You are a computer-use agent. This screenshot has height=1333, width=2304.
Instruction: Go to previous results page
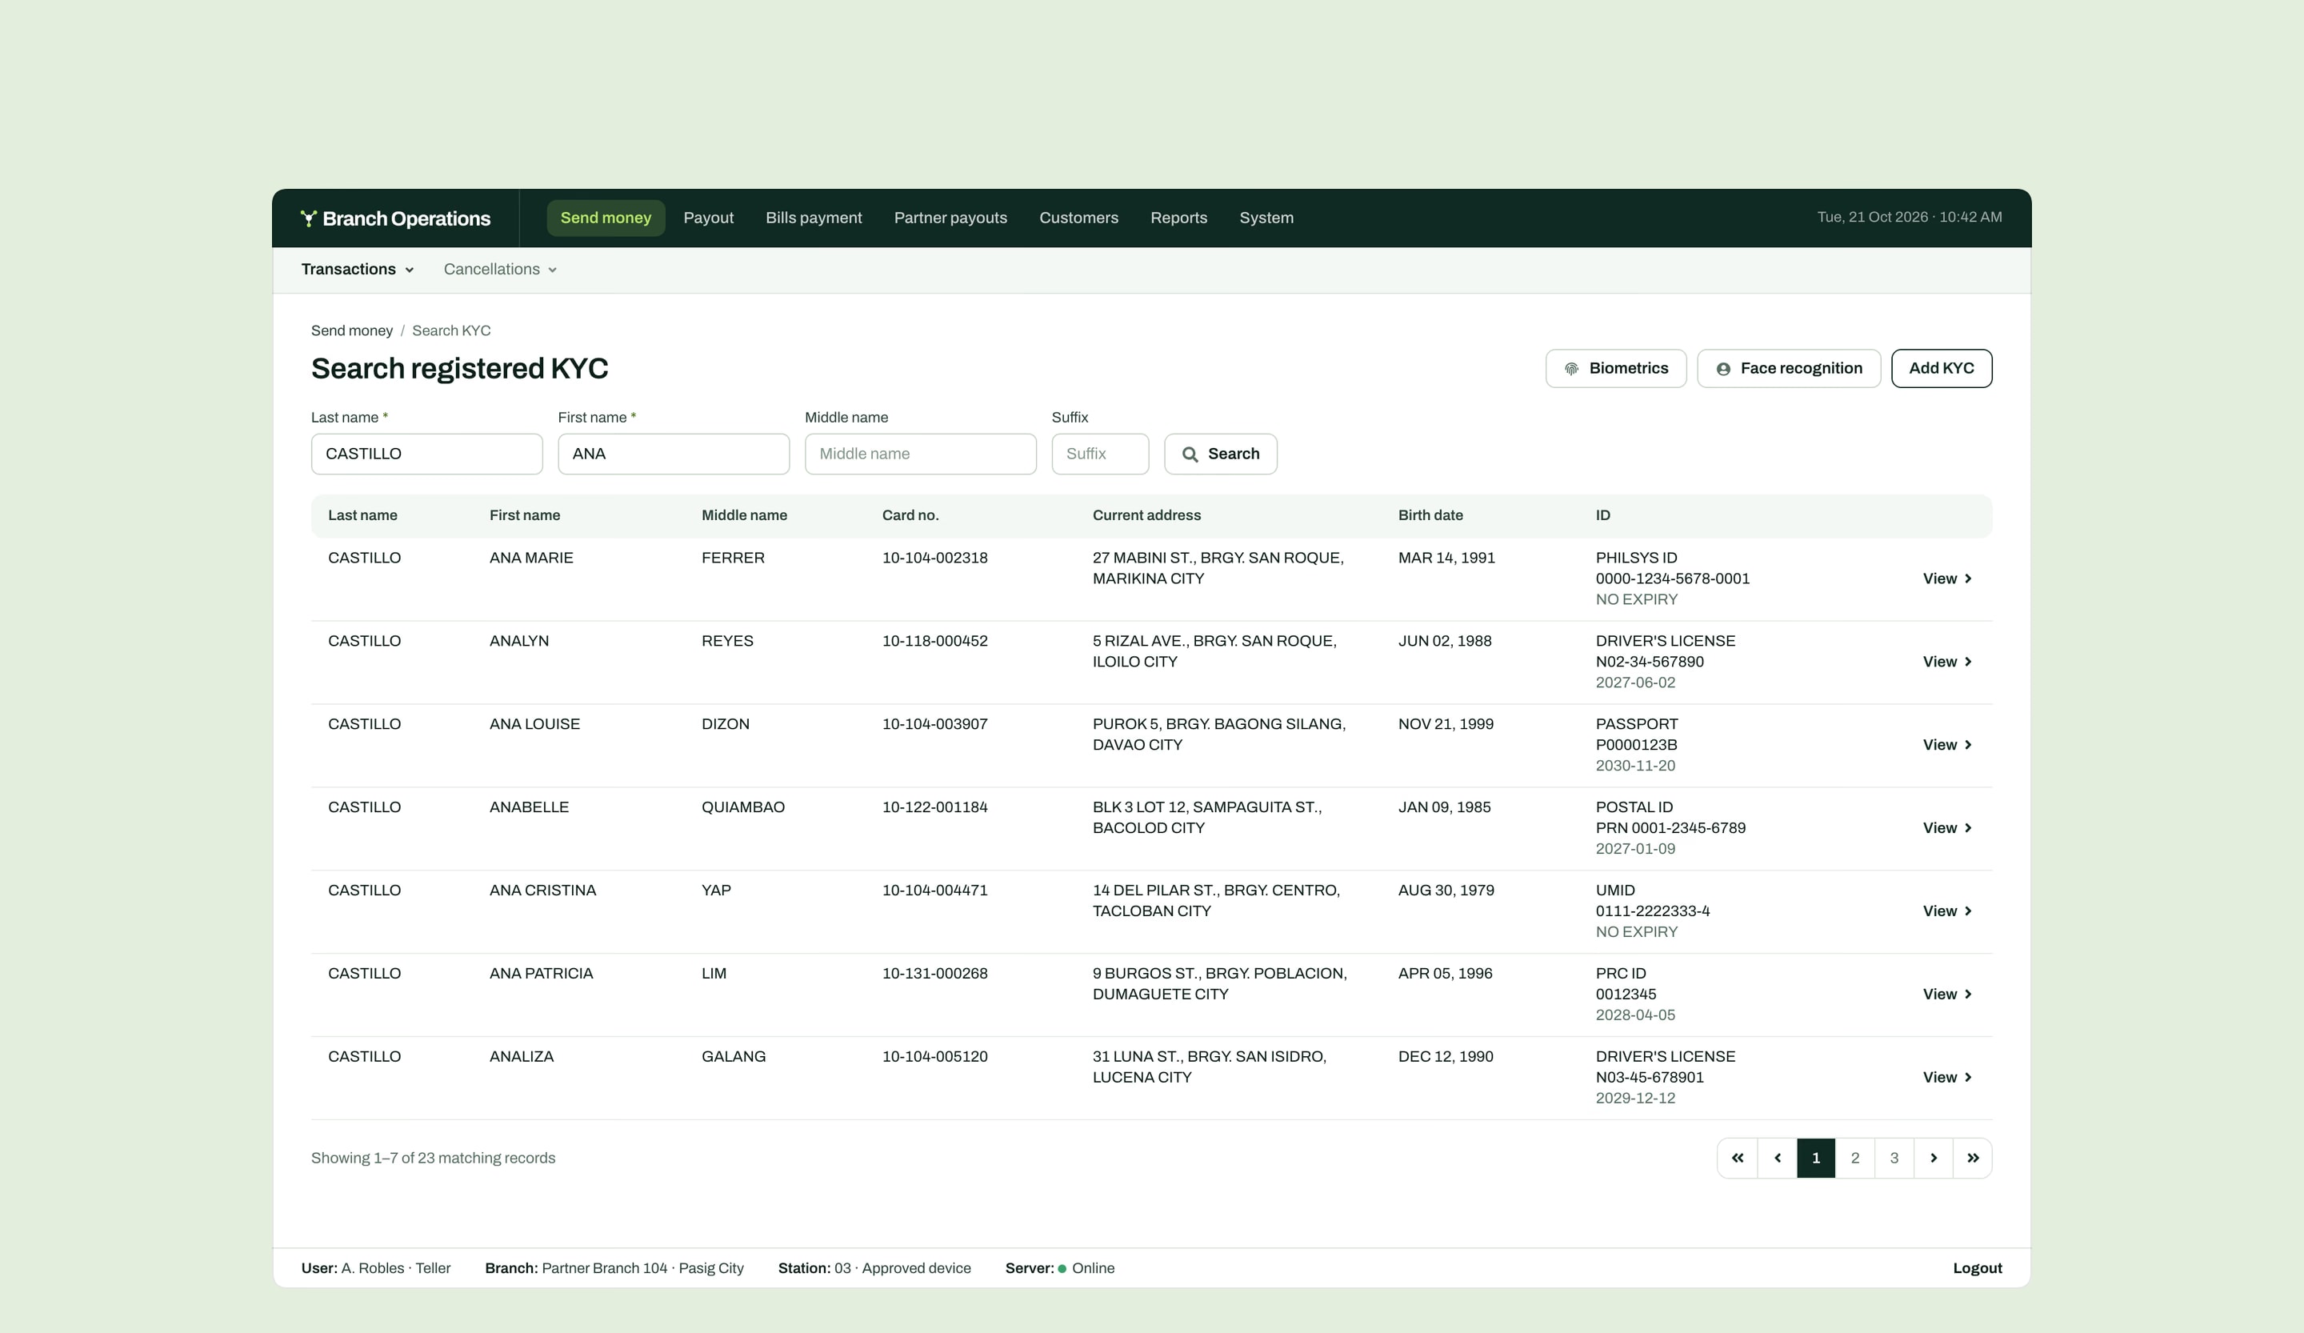tap(1777, 1159)
